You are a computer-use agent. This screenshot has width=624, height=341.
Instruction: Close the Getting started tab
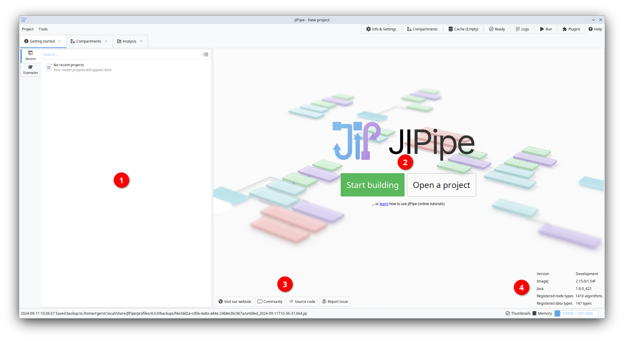[x=59, y=41]
